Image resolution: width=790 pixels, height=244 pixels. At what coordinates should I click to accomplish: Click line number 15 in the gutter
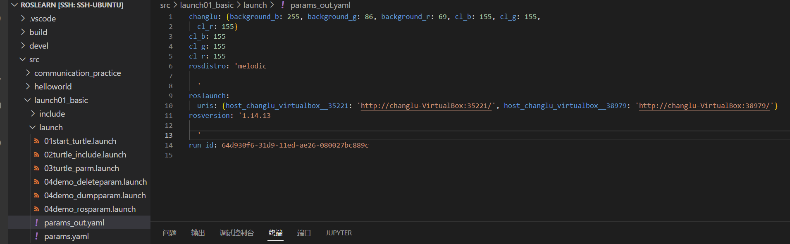[x=169, y=155]
